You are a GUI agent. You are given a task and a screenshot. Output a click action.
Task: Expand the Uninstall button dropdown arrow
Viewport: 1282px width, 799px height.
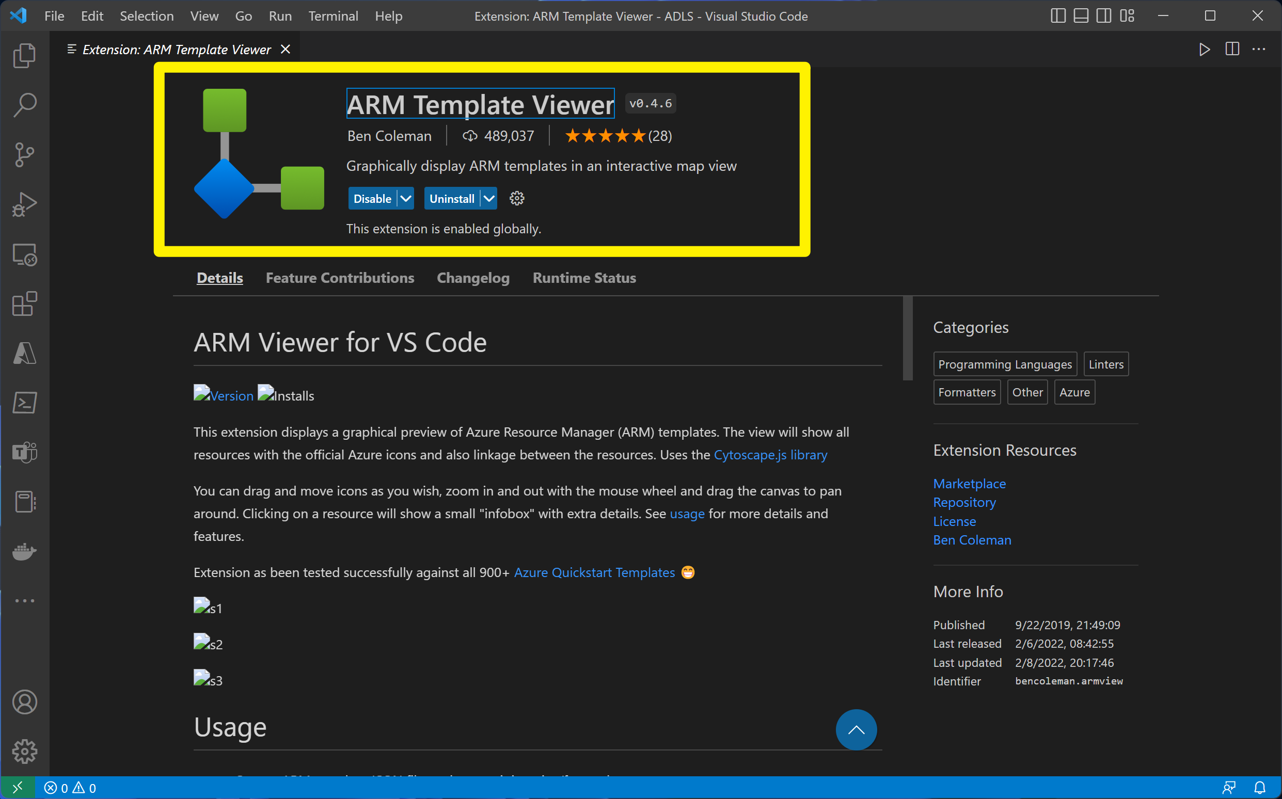coord(489,199)
